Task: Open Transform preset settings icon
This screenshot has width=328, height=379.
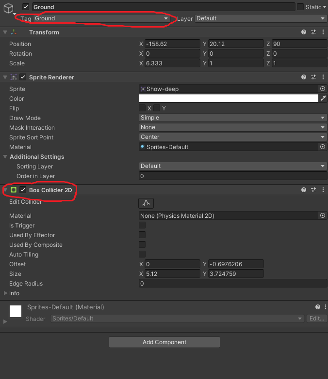Action: 313,32
